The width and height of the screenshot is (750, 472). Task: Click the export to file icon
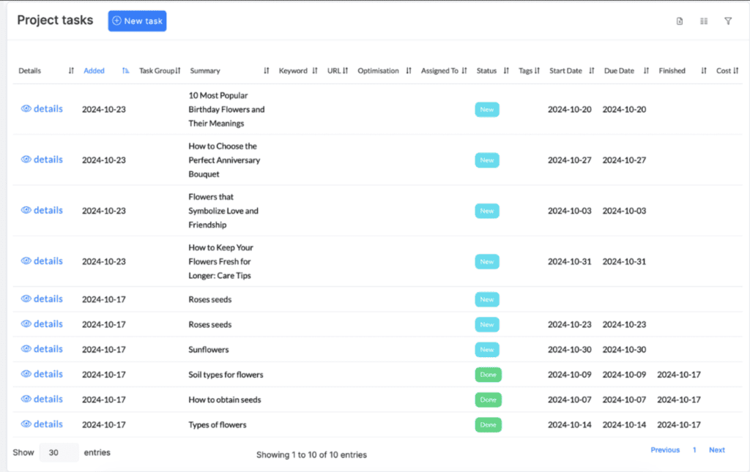click(x=680, y=21)
